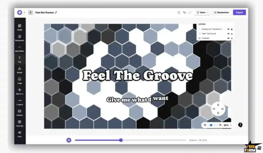Hide the Subtitles layer
The width and height of the screenshot is (263, 153).
pyautogui.click(x=229, y=38)
